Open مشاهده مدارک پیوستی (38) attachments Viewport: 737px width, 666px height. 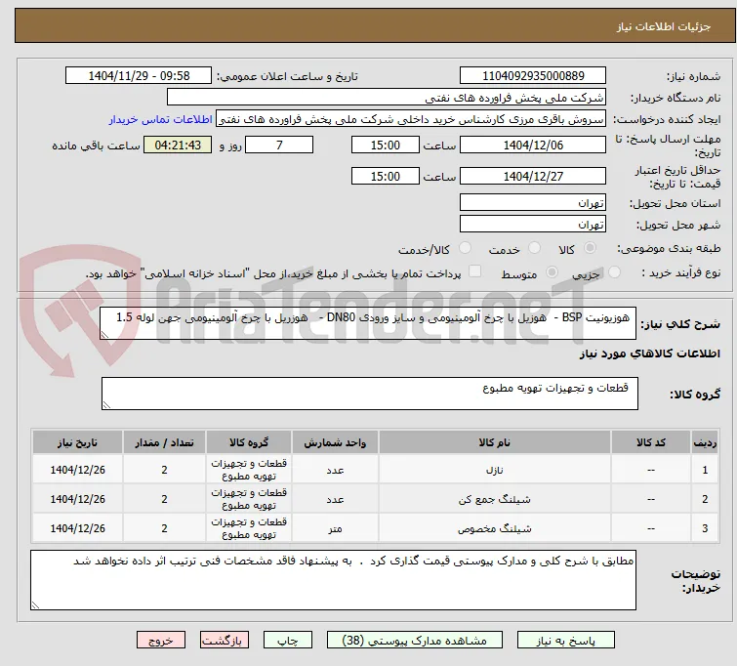click(415, 641)
